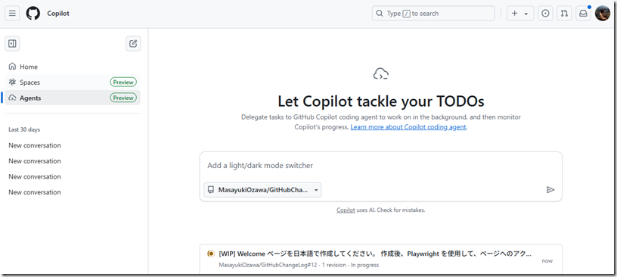Open the third New conversation entry
This screenshot has height=277, width=617.
click(35, 176)
